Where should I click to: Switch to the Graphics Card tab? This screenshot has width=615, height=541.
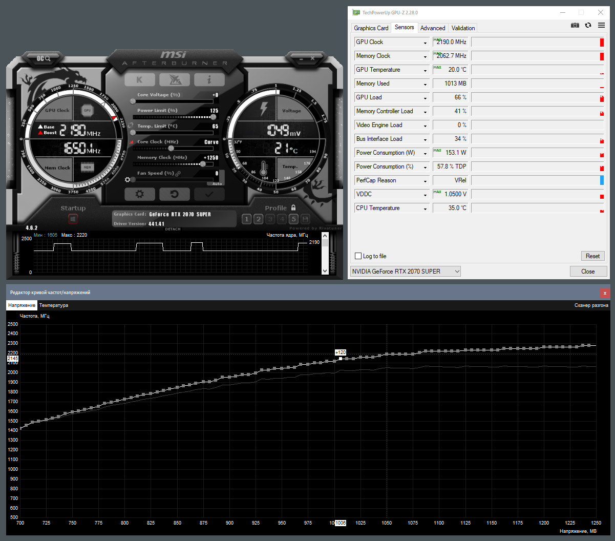[371, 28]
